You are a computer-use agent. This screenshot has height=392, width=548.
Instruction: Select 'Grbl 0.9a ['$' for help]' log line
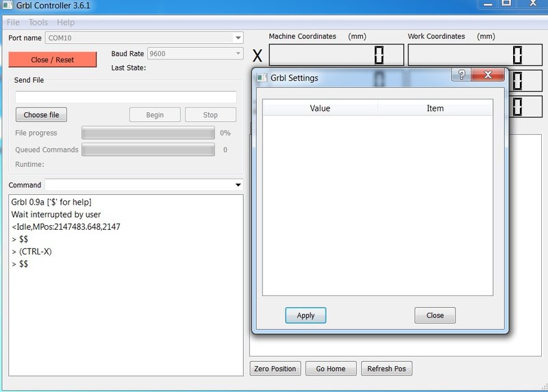click(51, 202)
